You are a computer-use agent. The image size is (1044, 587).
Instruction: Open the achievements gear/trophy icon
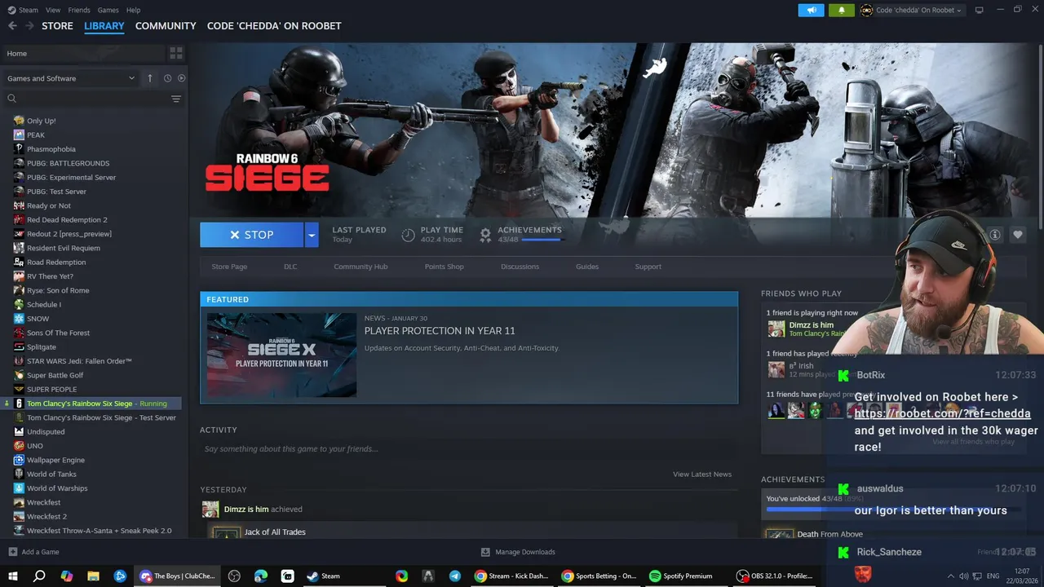tap(485, 235)
